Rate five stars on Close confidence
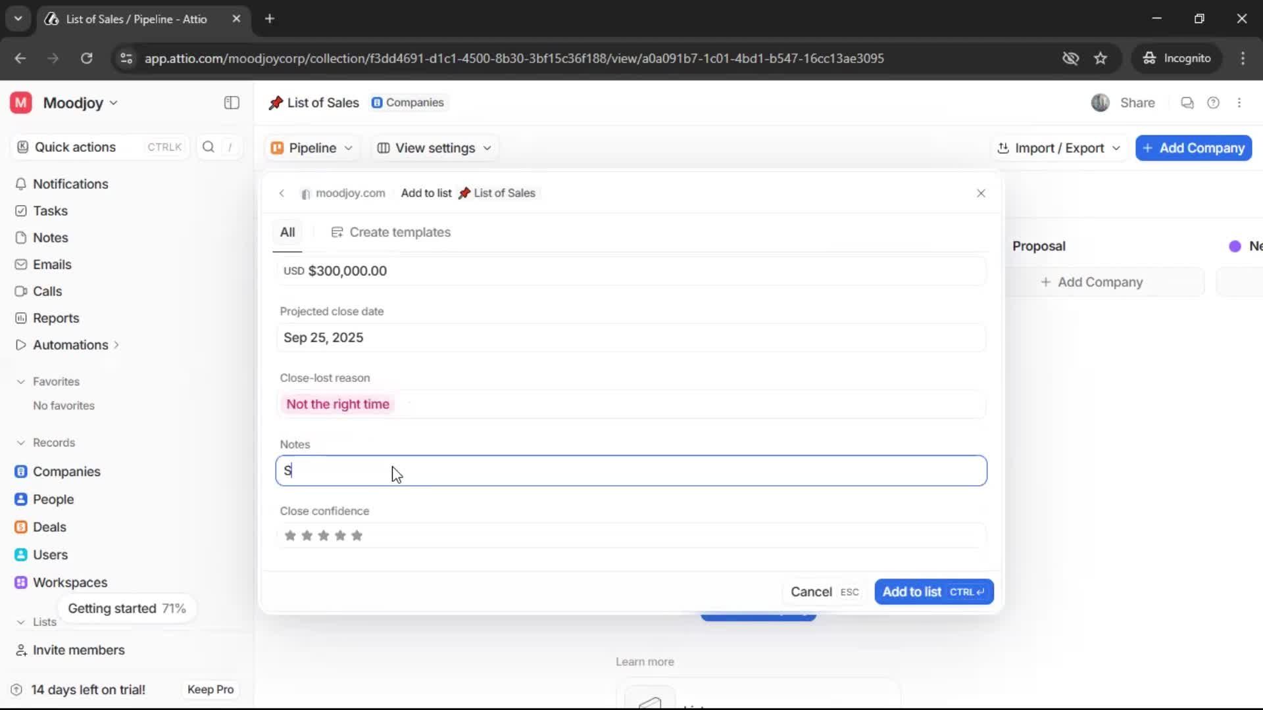Screen dimensions: 1263x710 pos(357,536)
